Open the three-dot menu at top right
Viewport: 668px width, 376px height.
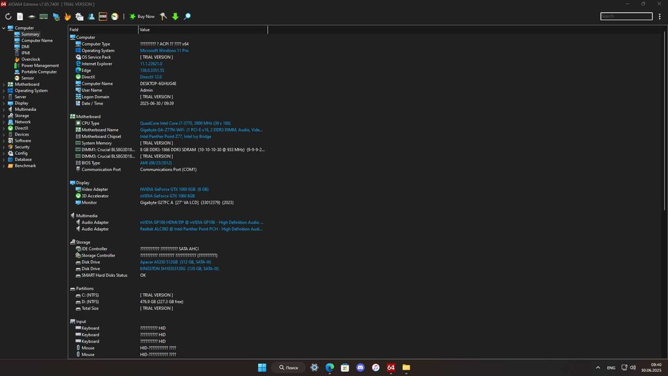coord(659,17)
